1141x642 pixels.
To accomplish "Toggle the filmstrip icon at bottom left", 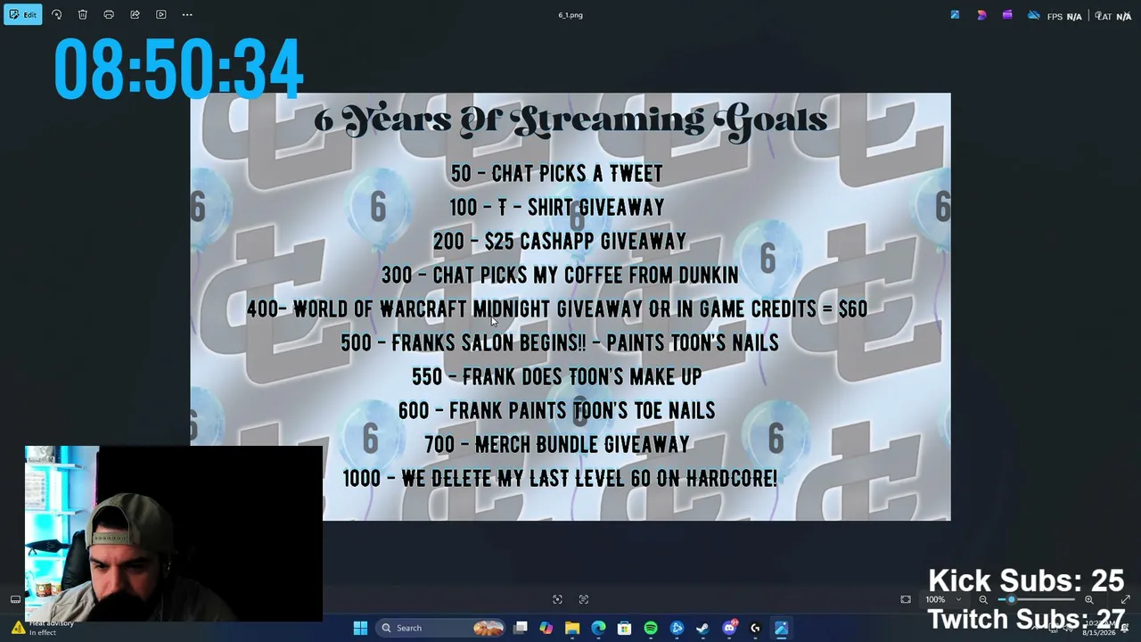I will click(15, 599).
